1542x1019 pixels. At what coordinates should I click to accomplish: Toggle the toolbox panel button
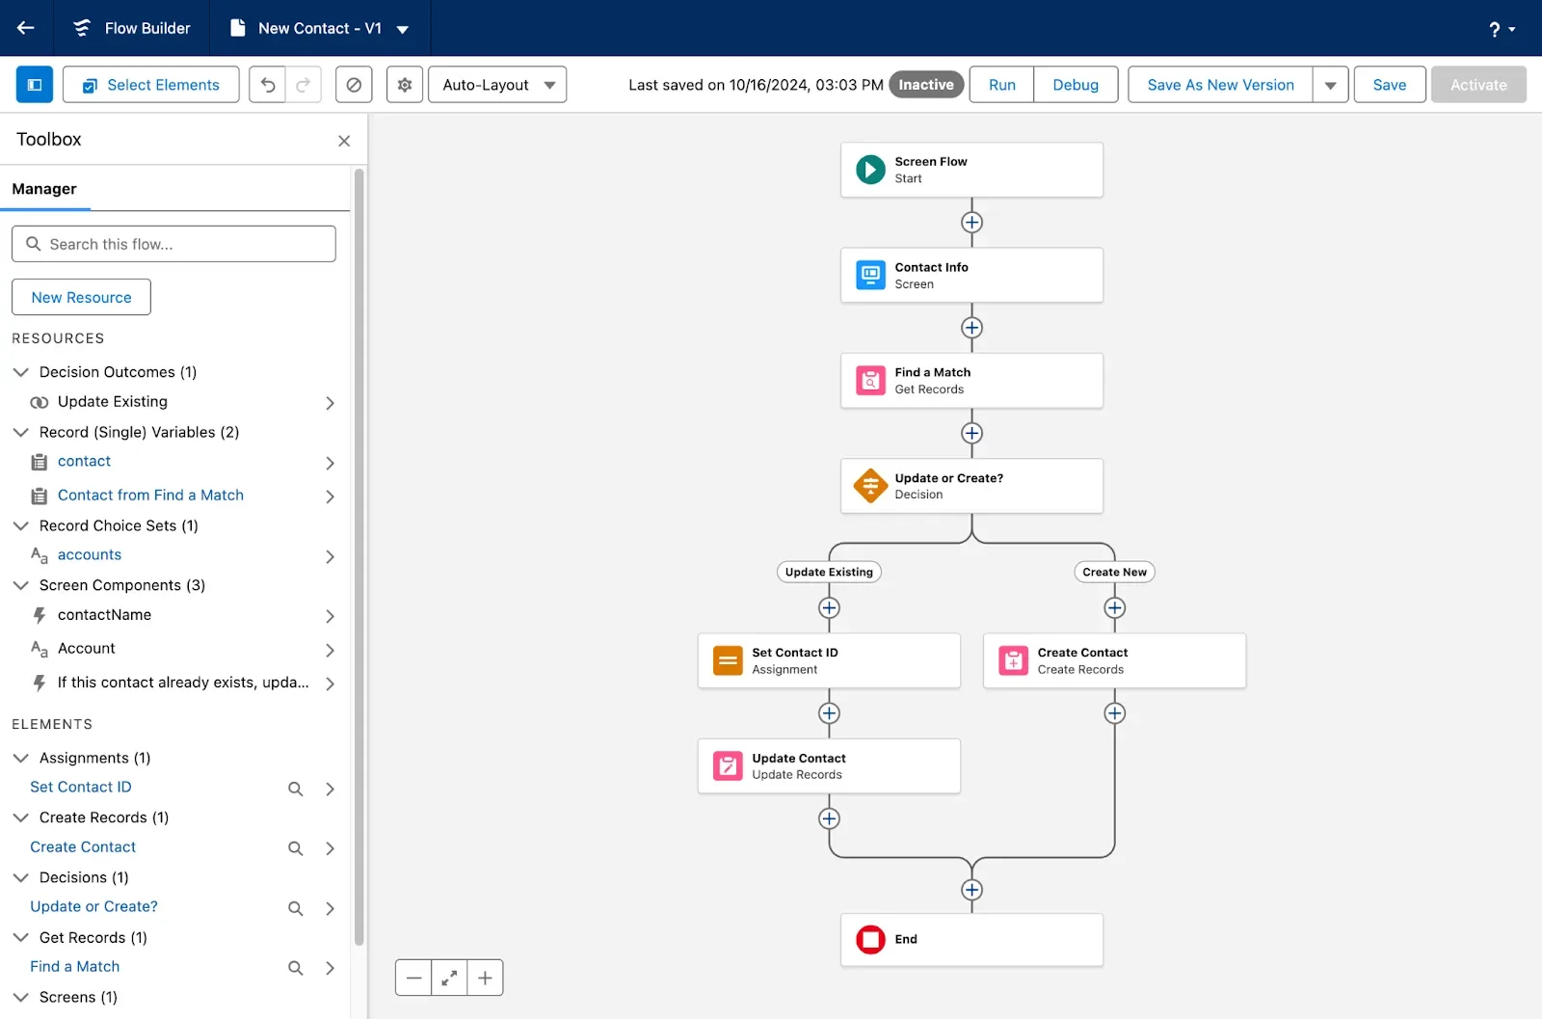[35, 85]
